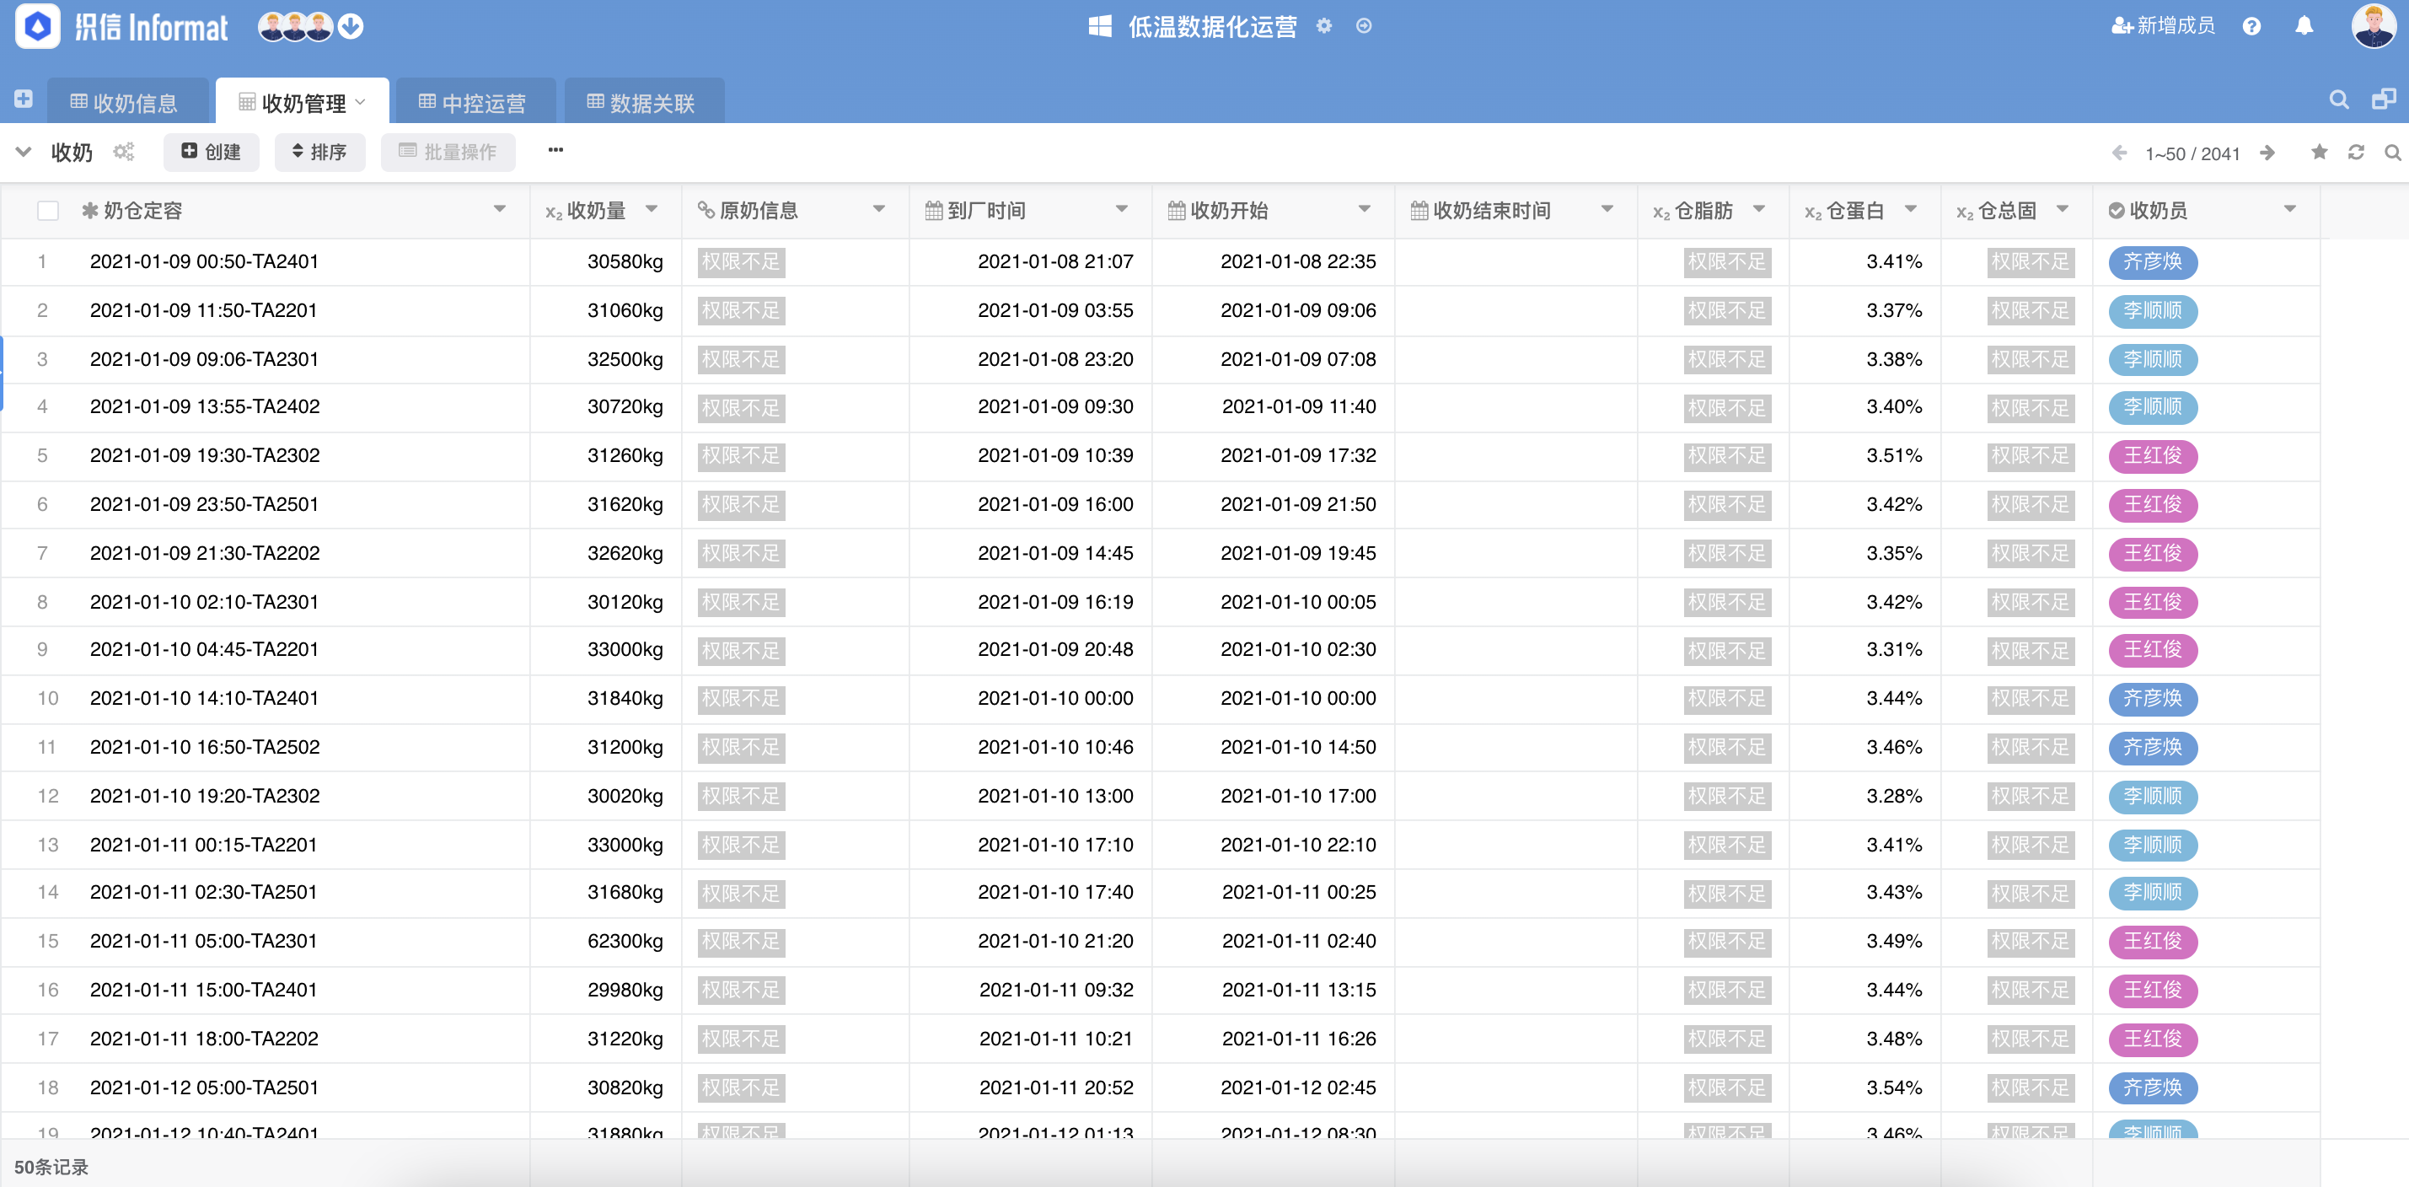Open 收奶结束时间 column dropdown
2409x1187 pixels.
tap(1607, 210)
